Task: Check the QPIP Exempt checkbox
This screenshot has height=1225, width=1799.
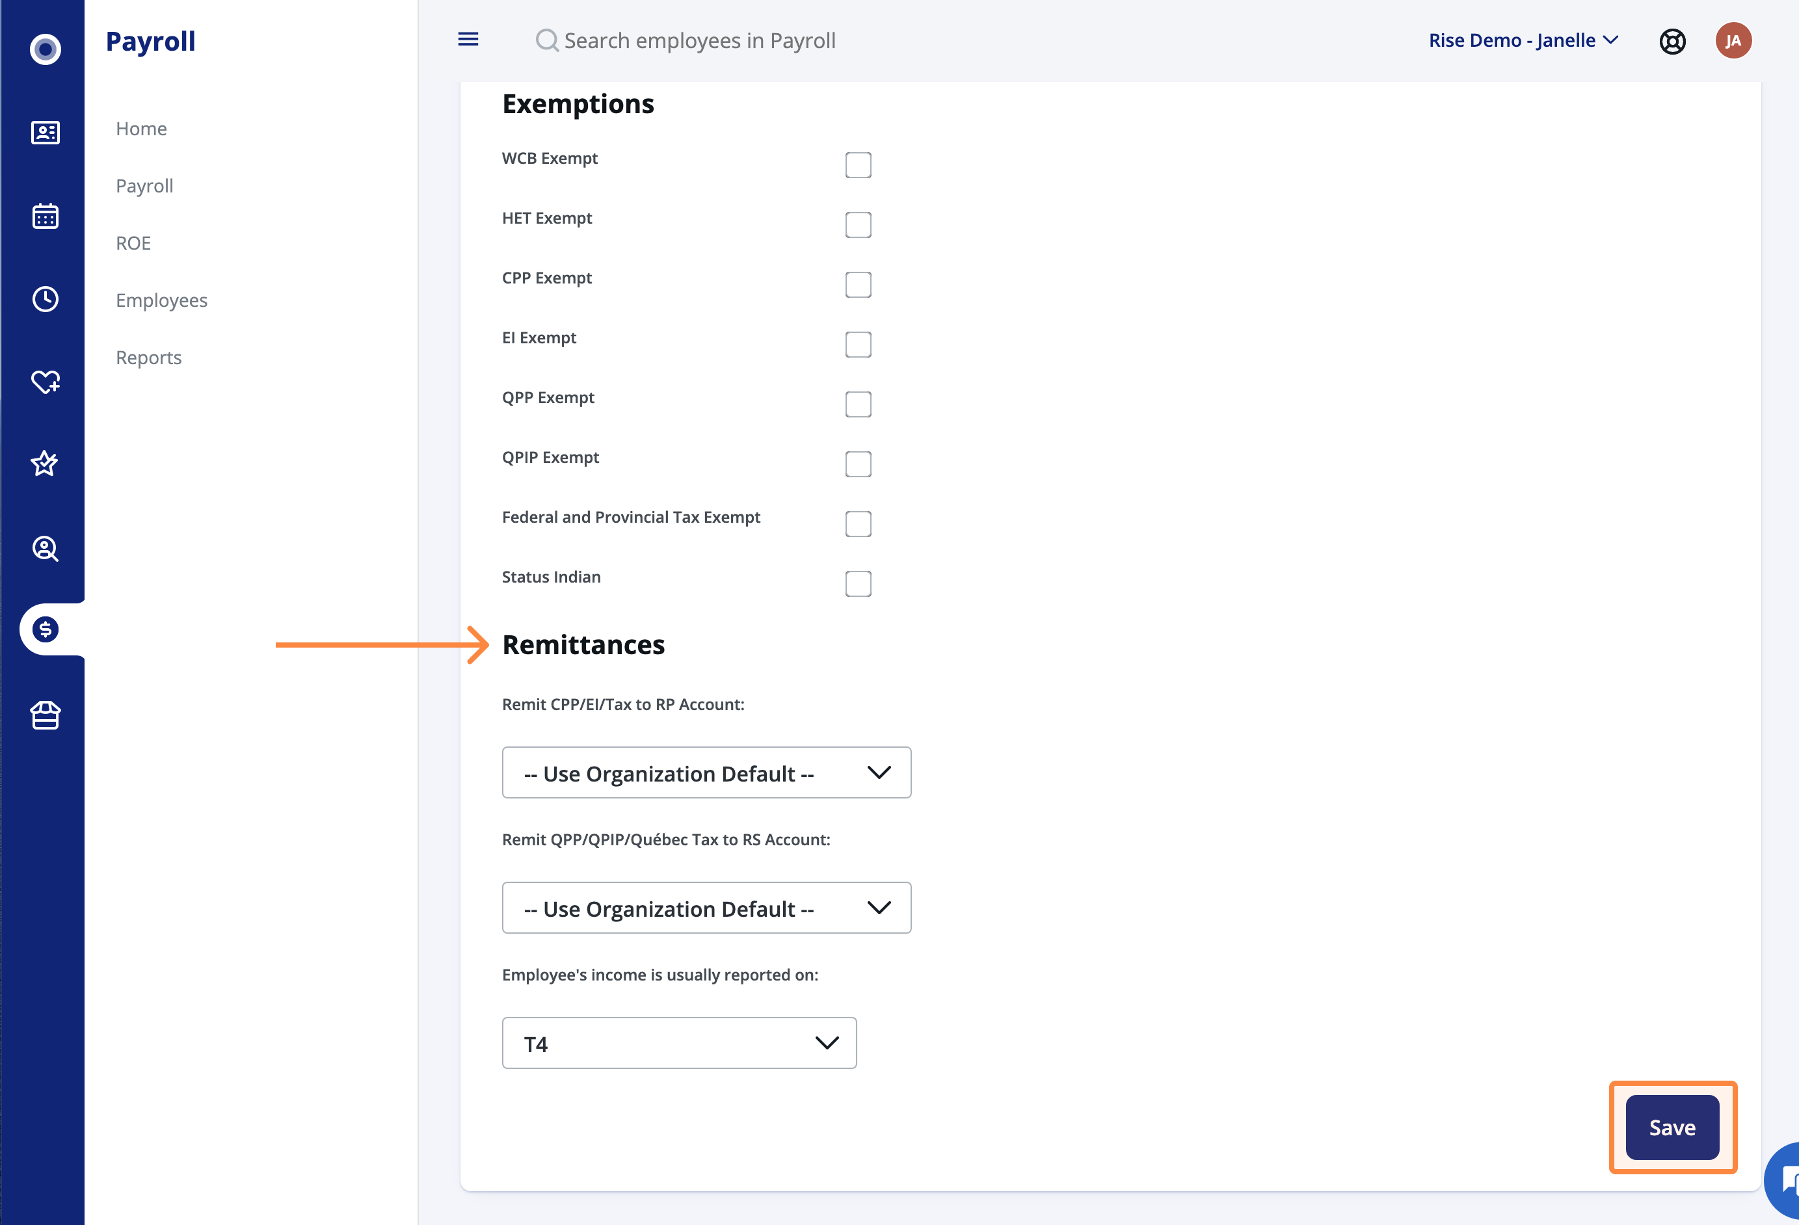Action: pos(859,464)
